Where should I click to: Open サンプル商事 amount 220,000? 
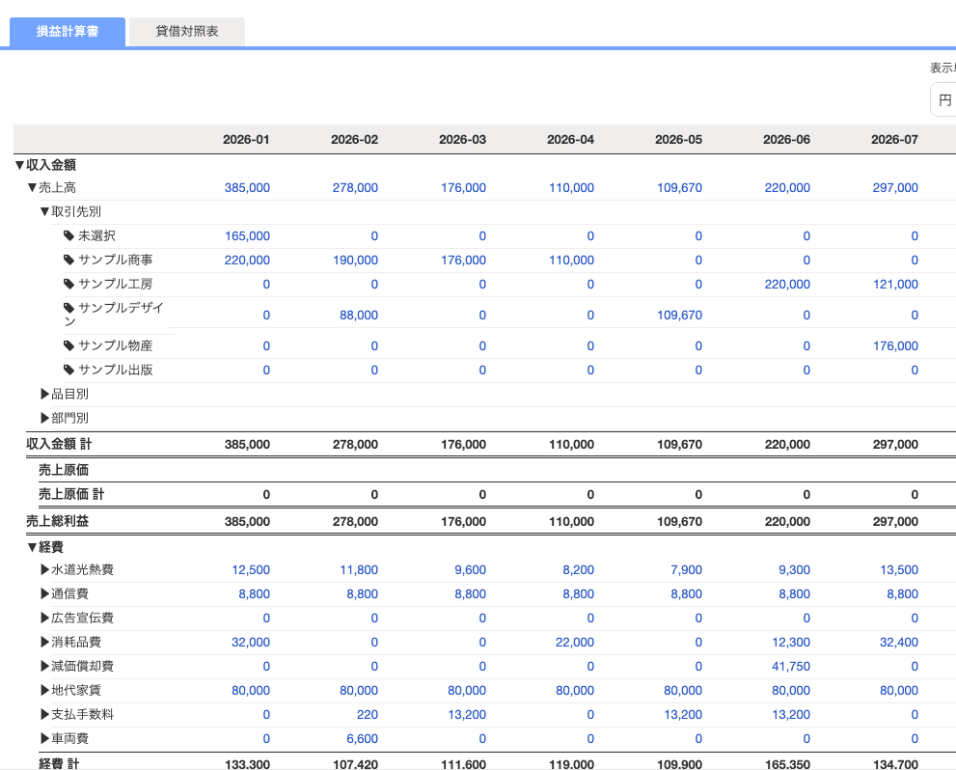click(247, 261)
